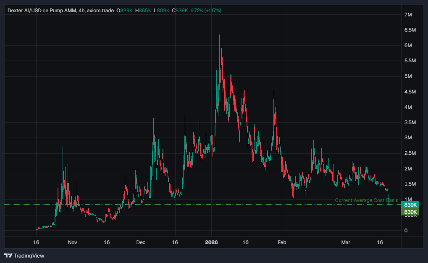The width and height of the screenshot is (428, 263).
Task: Click the close value C839K
Action: tap(180, 11)
